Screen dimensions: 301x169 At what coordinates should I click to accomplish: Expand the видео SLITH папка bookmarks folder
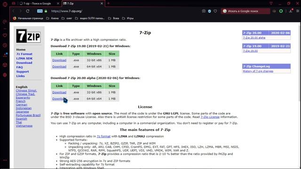pyautogui.click(x=90, y=18)
